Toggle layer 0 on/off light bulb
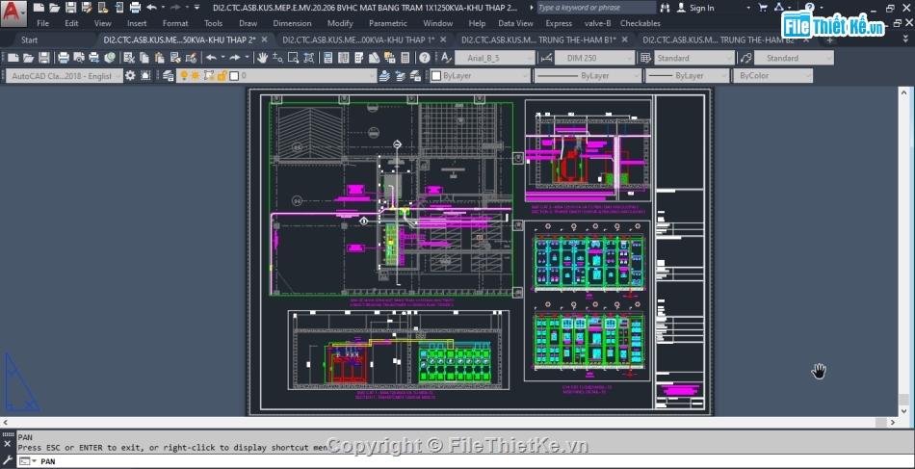Image resolution: width=915 pixels, height=469 pixels. click(x=184, y=76)
